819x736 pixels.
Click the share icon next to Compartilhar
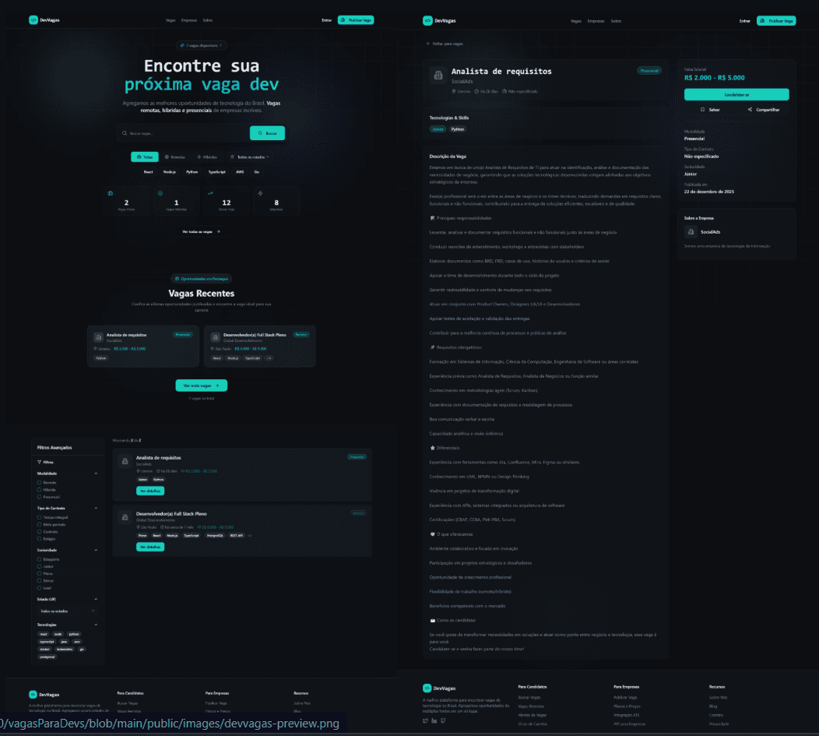750,110
